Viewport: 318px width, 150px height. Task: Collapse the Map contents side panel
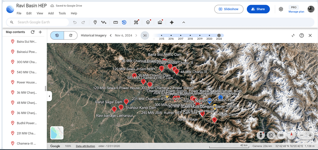49,96
